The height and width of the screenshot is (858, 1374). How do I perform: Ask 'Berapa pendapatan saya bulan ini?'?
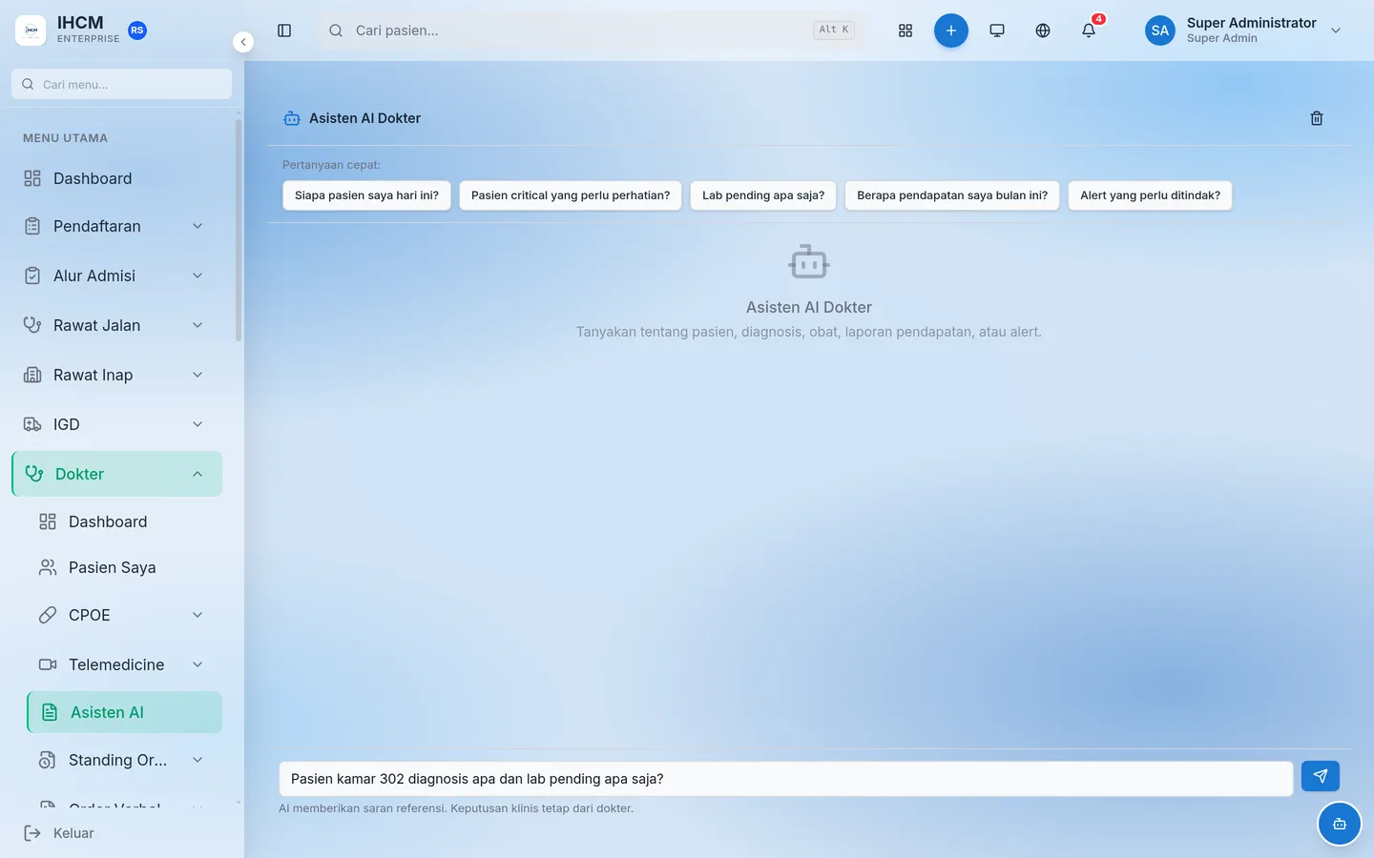pos(952,195)
